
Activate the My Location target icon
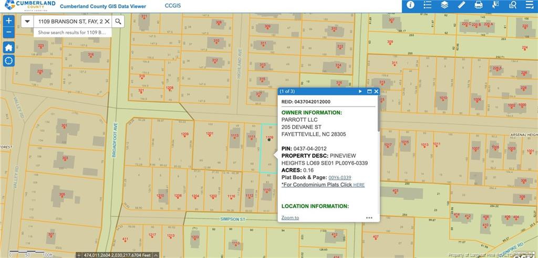click(x=8, y=60)
